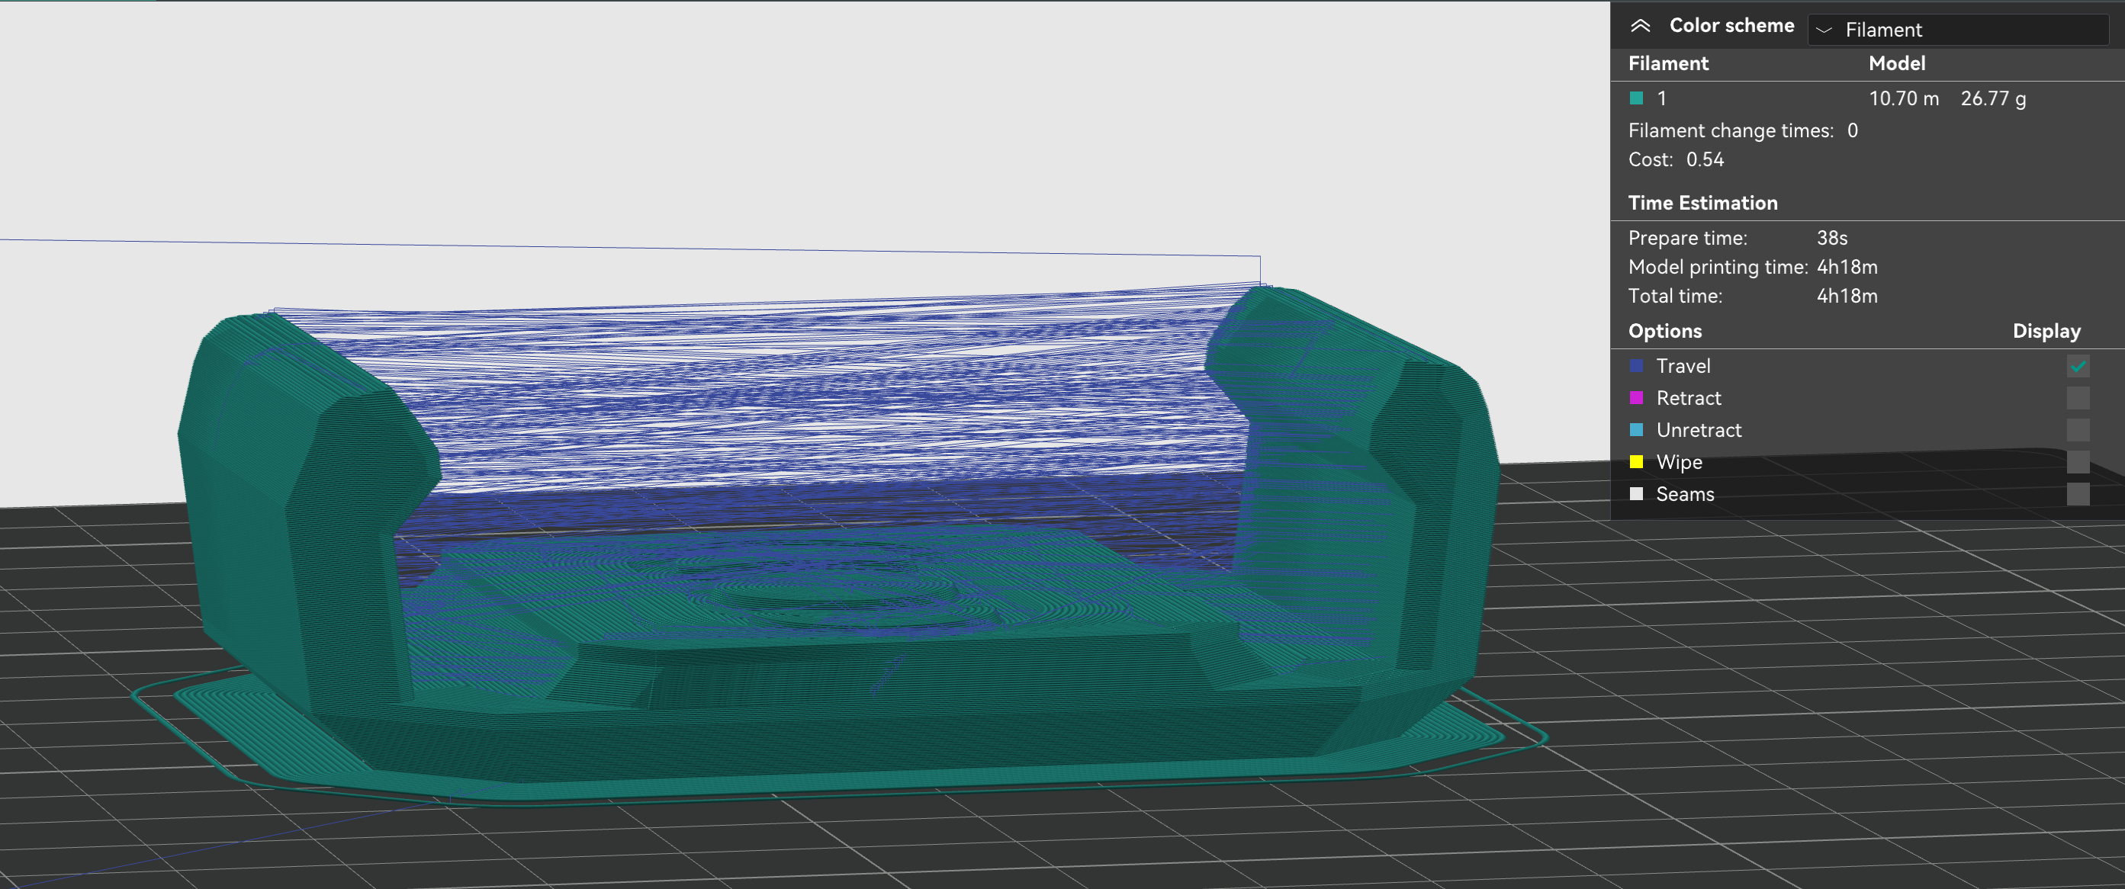Collapse the Color scheme panel chevron
This screenshot has height=889, width=2125.
pos(1640,26)
